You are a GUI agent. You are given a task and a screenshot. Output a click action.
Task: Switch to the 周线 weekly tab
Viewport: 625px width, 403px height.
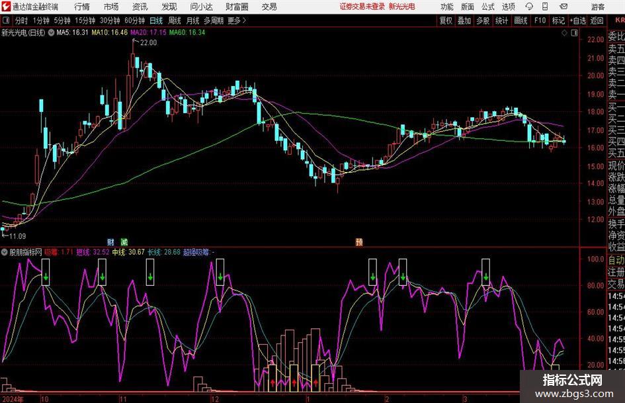pyautogui.click(x=175, y=21)
